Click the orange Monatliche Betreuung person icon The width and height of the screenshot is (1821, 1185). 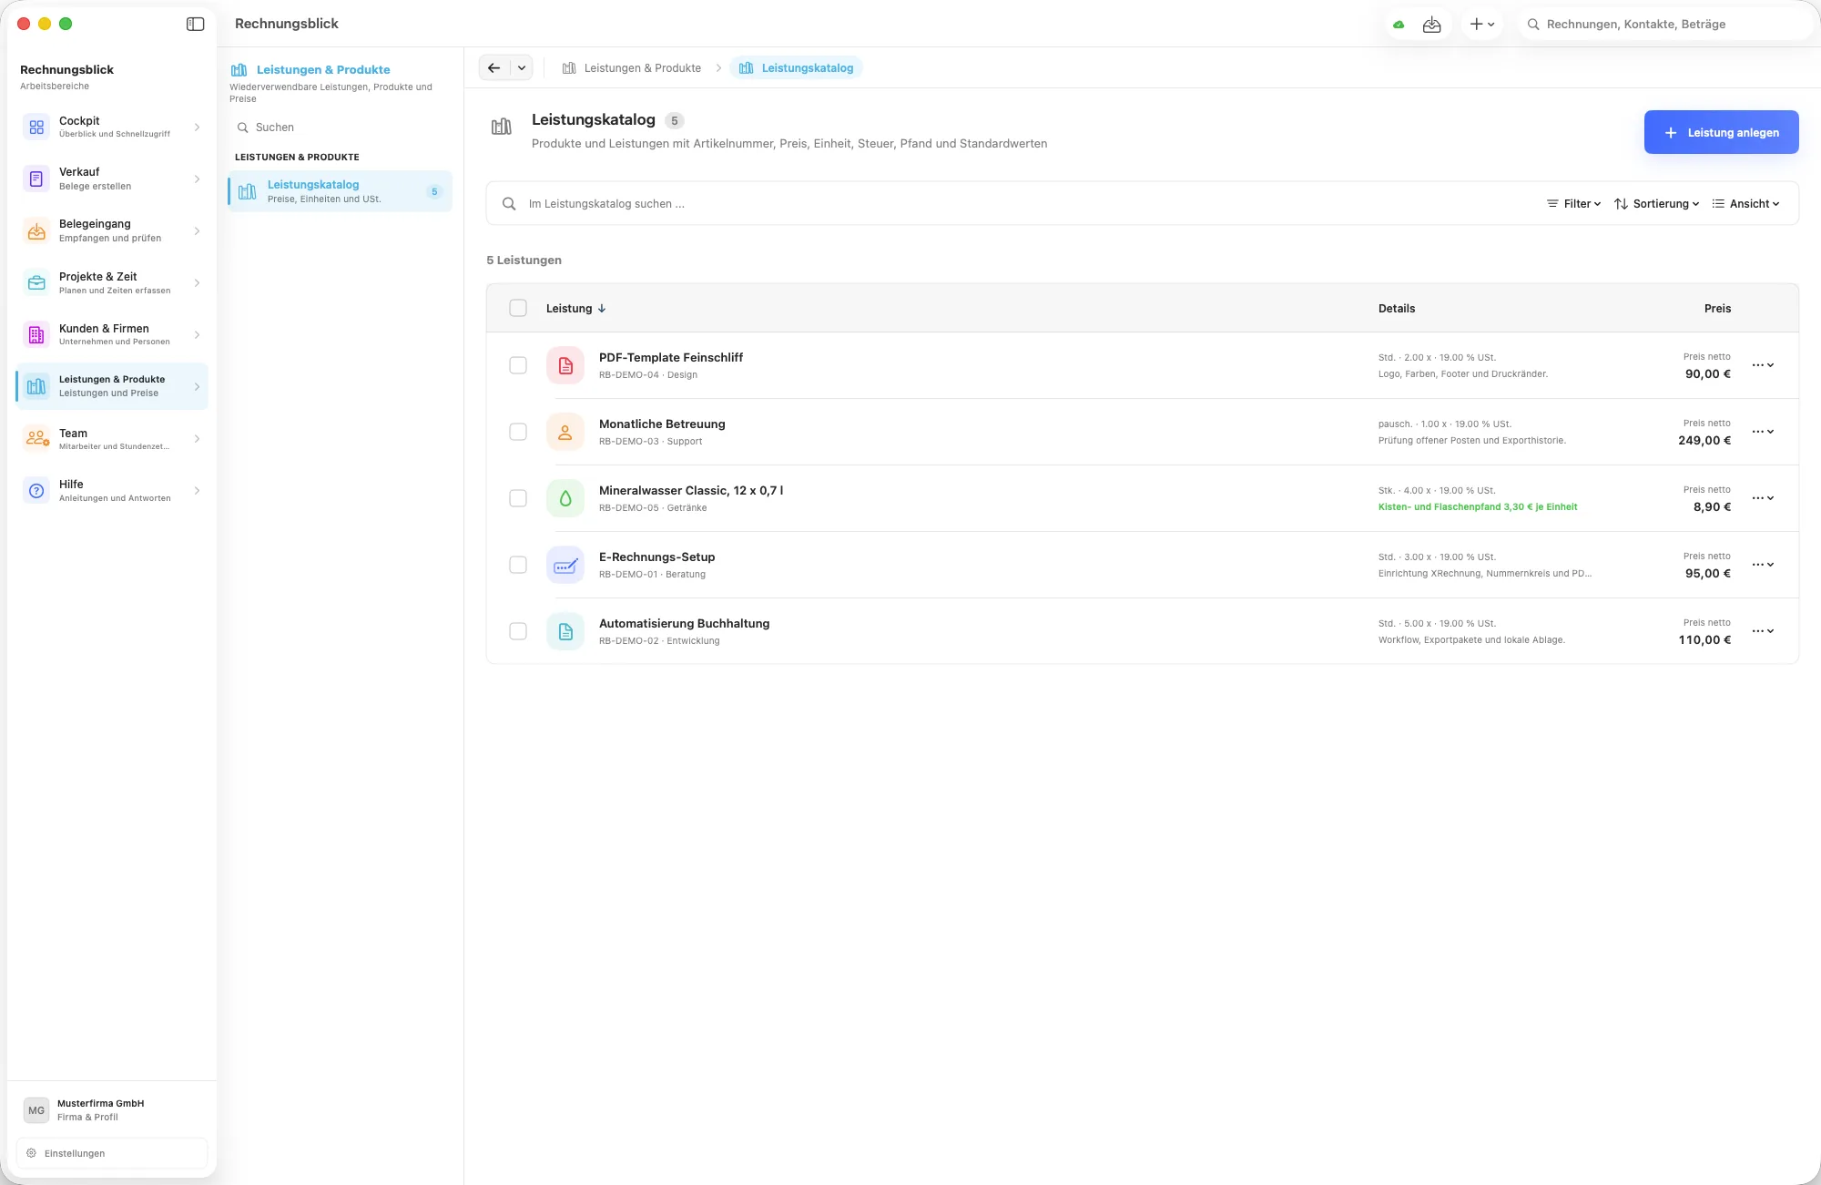(x=565, y=433)
